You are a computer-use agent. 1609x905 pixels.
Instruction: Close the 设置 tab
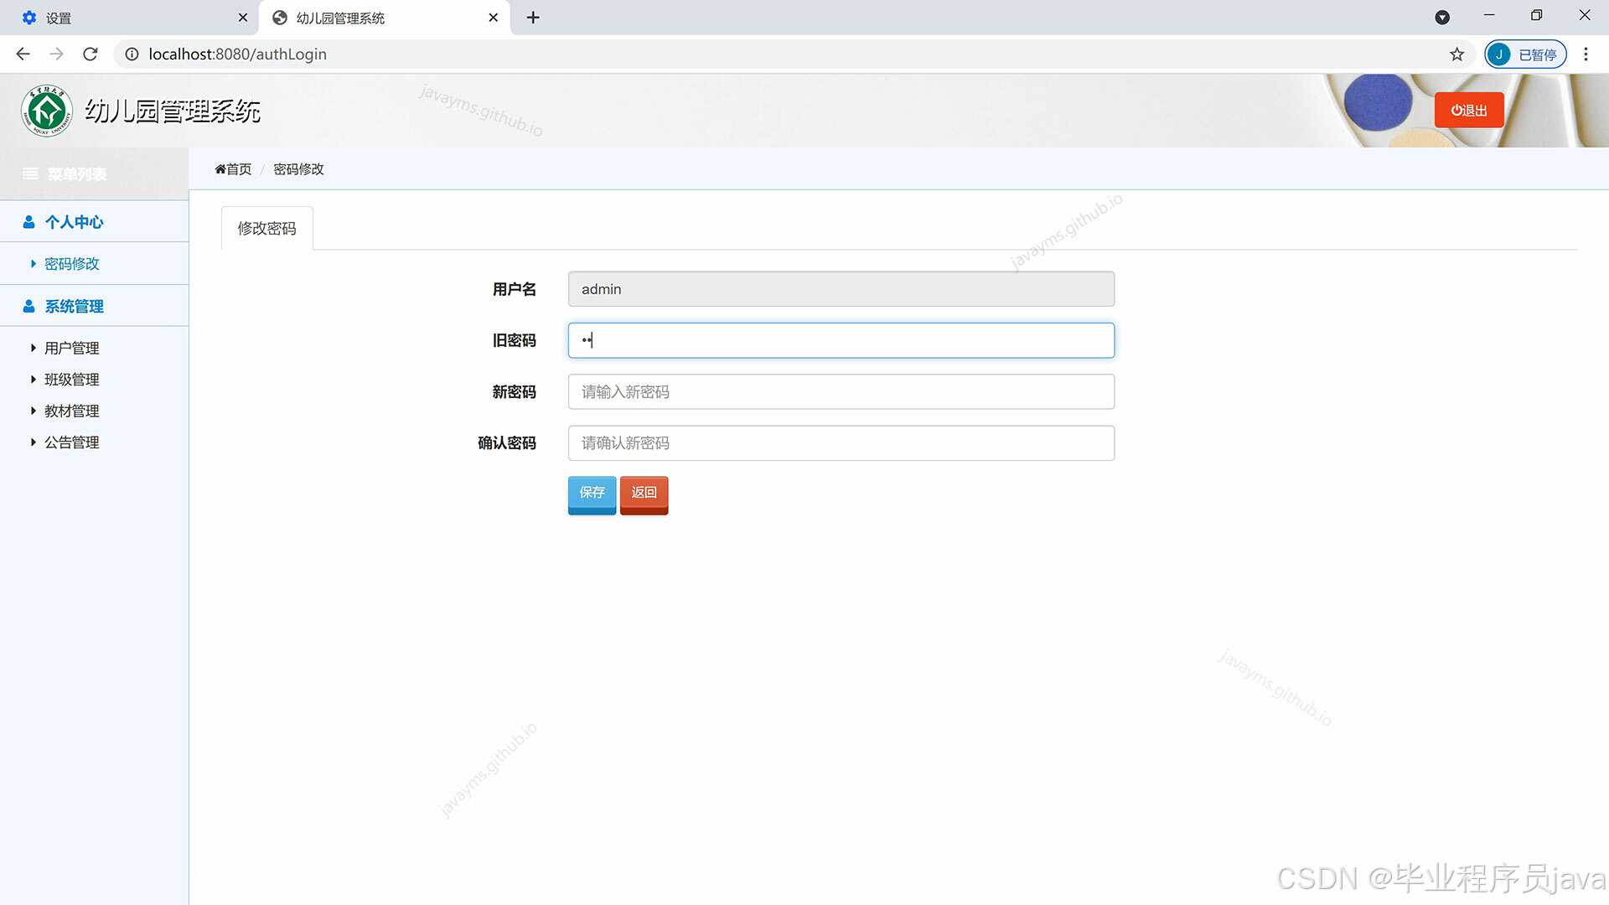click(x=243, y=18)
